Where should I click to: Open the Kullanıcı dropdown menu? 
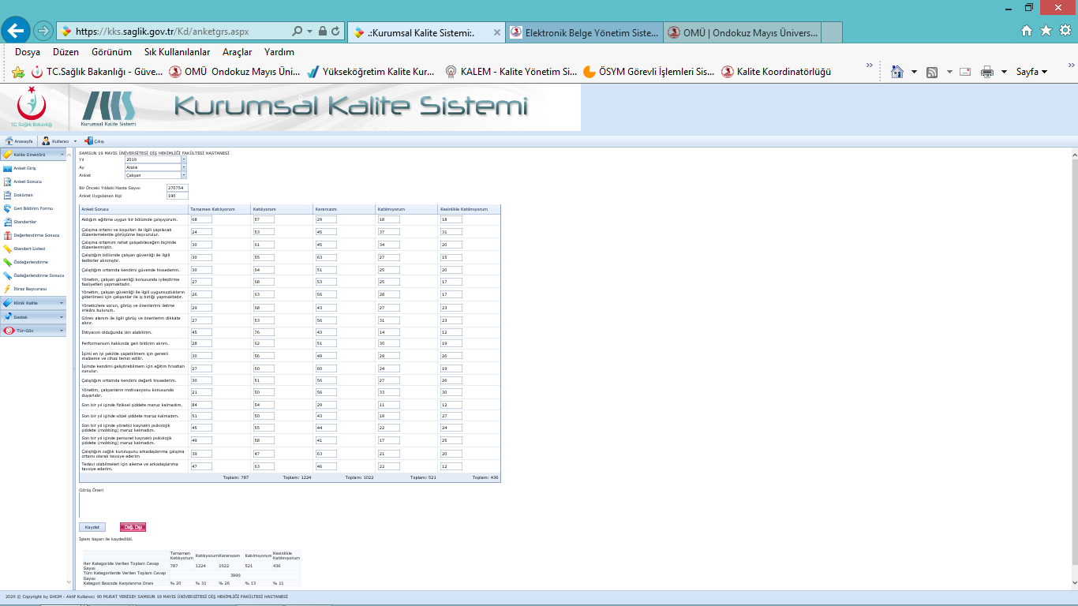59,140
